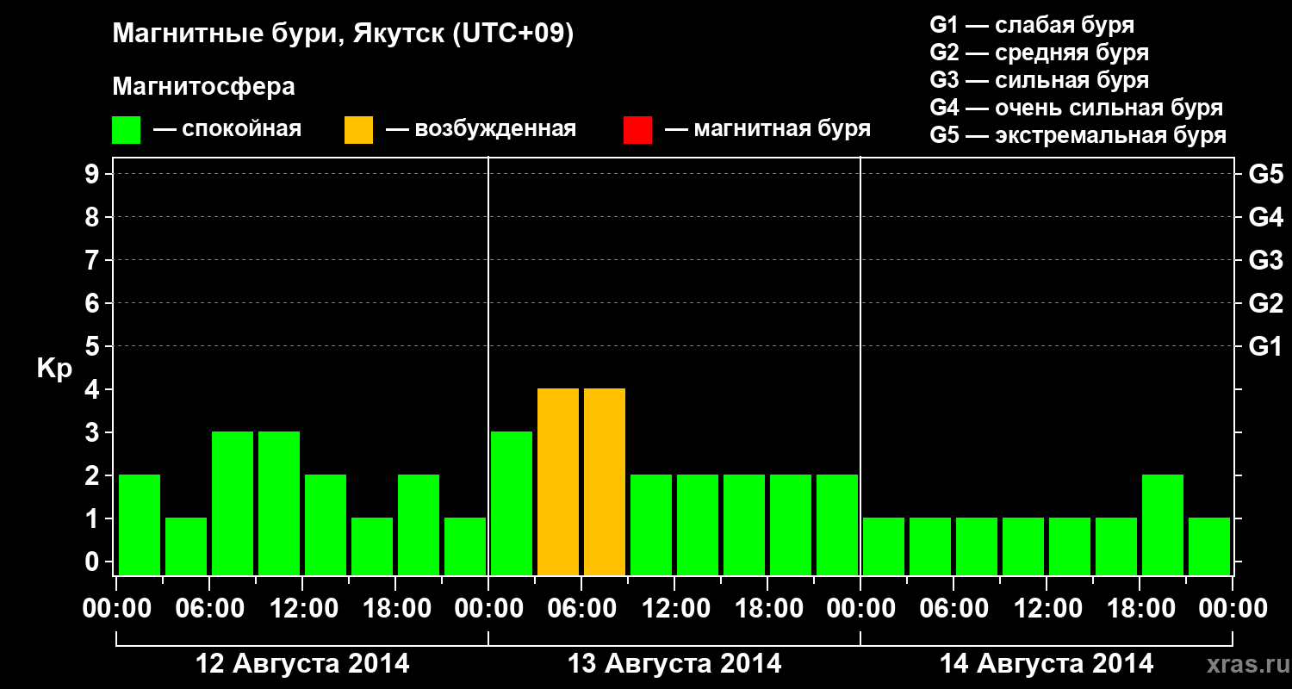The height and width of the screenshot is (689, 1292).
Task: Click the 'G3' label on right axis
Action: coord(1265,260)
